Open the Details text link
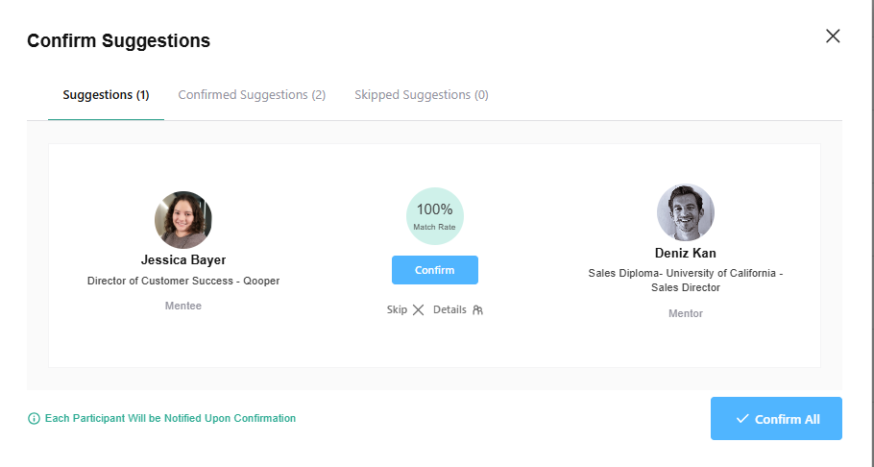This screenshot has width=874, height=467. [449, 310]
